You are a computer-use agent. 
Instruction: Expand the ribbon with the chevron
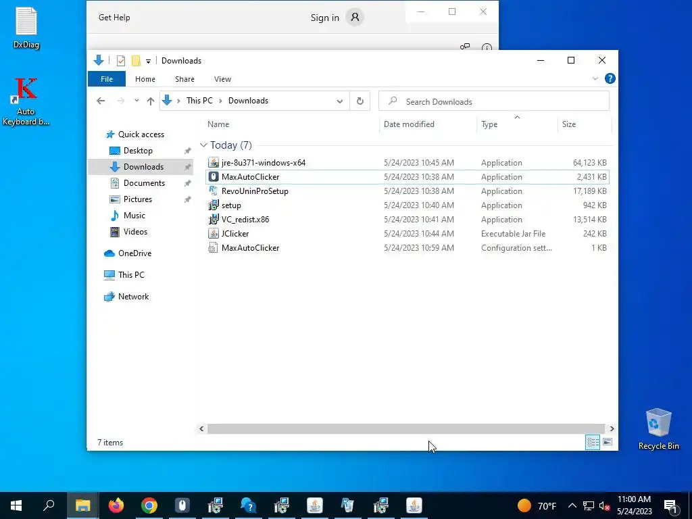(x=595, y=78)
